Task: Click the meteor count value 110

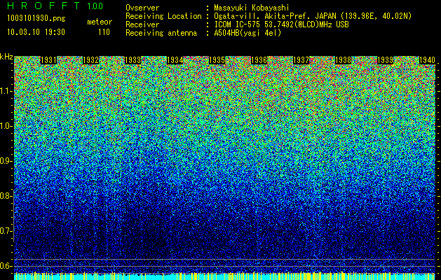Action: pyautogui.click(x=104, y=32)
